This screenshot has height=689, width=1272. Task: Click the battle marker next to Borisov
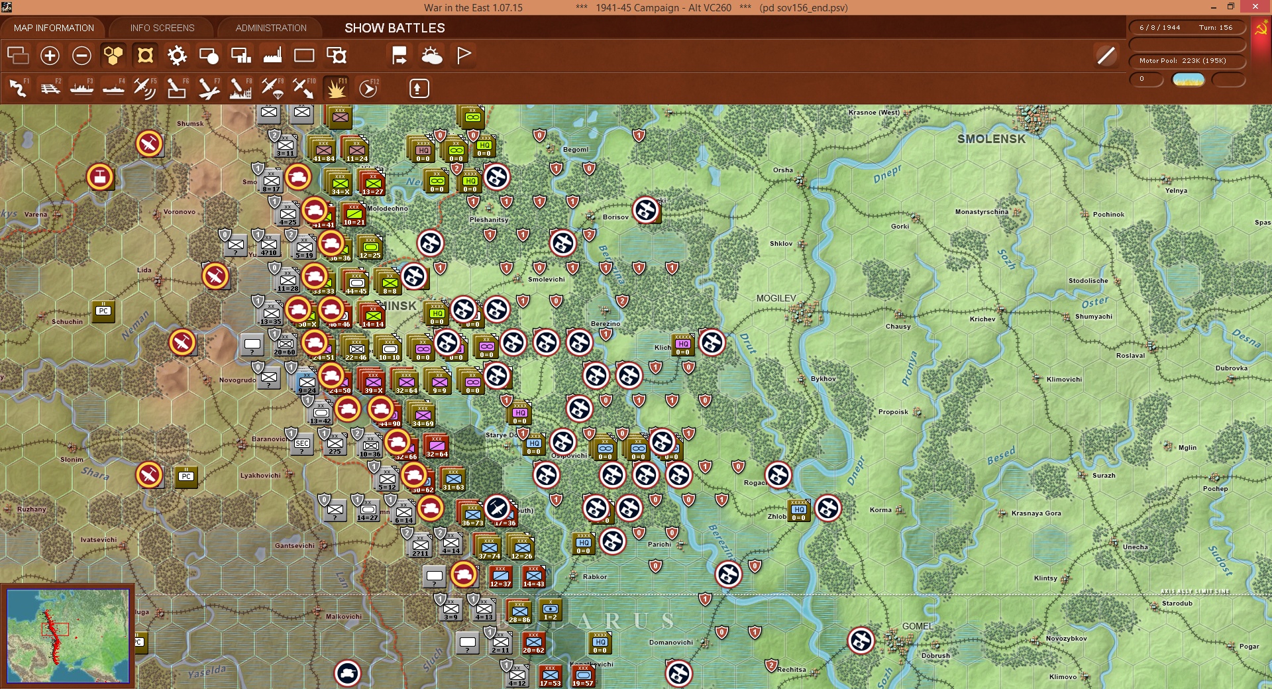point(646,210)
